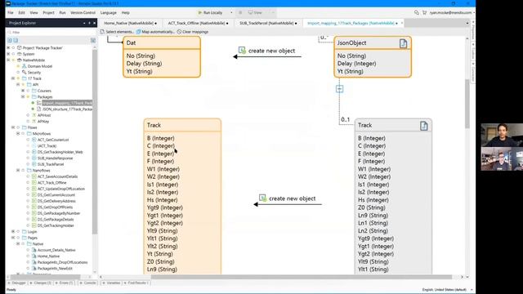Click the canvas horizontal scrollbar
This screenshot has height=294, width=523.
302,277
